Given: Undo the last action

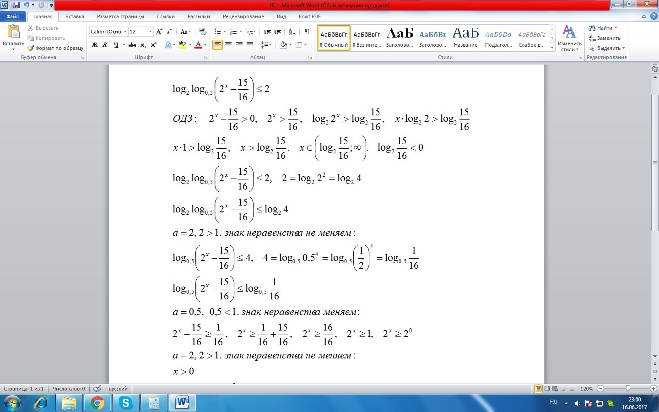Looking at the screenshot, I should [x=26, y=5].
